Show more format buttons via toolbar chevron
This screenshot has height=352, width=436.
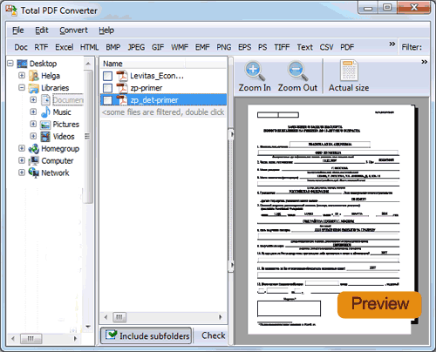point(392,44)
